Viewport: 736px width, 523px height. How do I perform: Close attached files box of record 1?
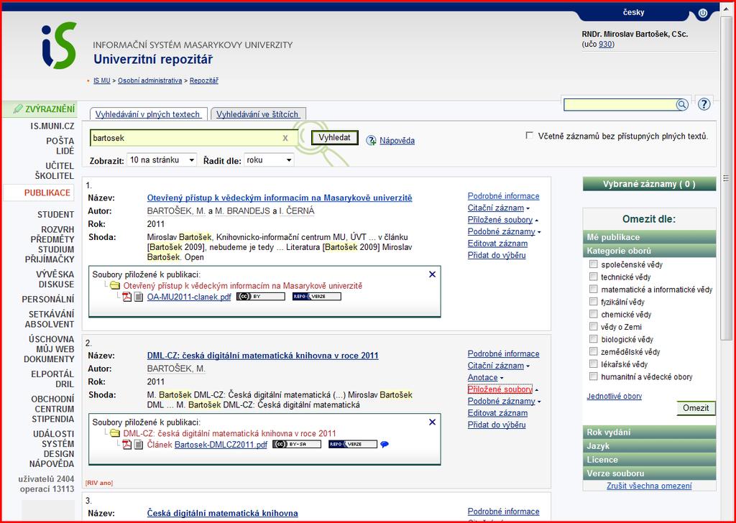click(432, 274)
